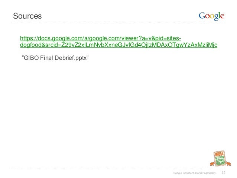Viewport: 237px width, 178px height.
Task: Click the dogfood&srcid second line of the link
Action: coord(118,45)
